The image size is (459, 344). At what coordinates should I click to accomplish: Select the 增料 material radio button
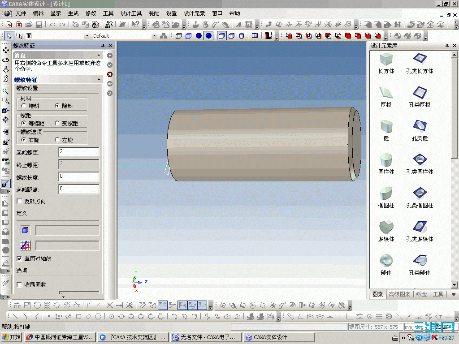pos(24,106)
